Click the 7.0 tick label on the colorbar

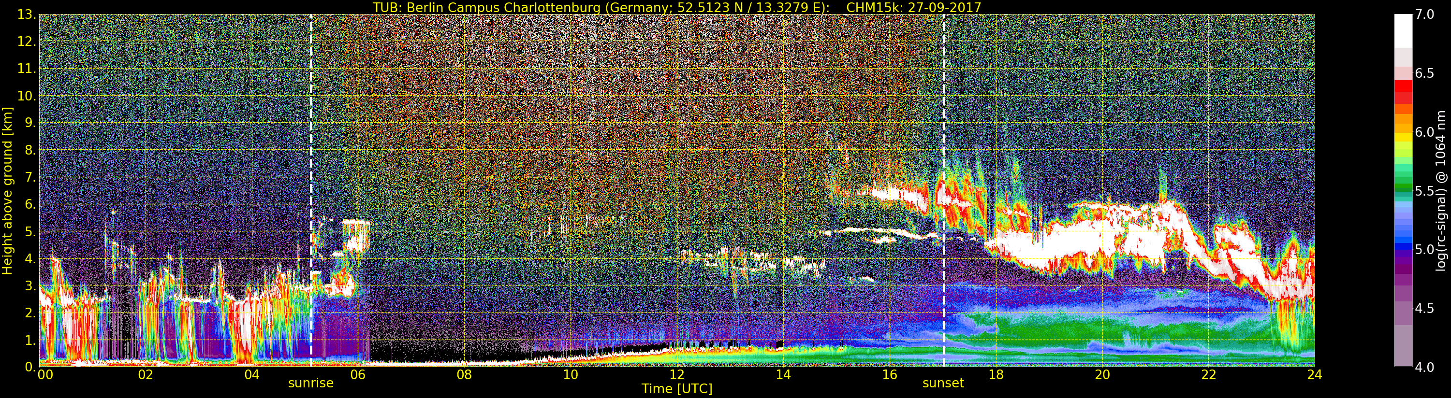tap(1425, 14)
